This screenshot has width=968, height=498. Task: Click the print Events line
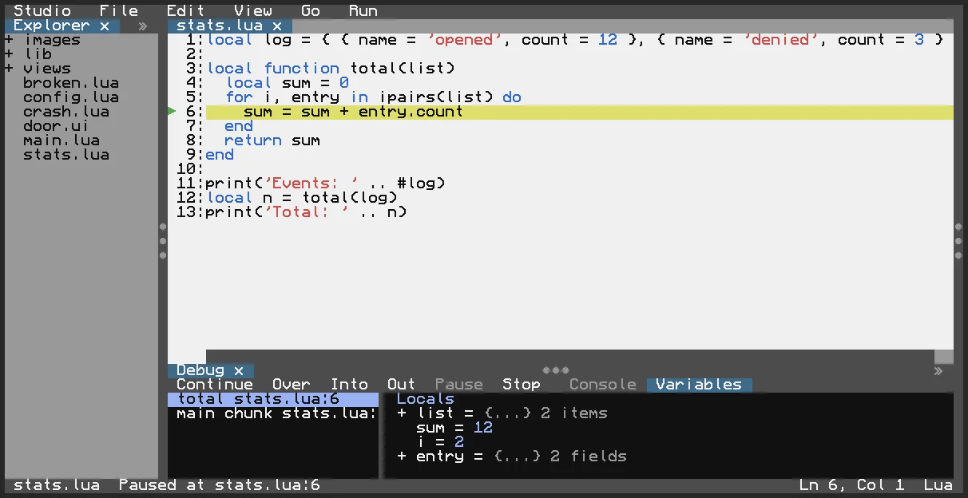coord(325,184)
